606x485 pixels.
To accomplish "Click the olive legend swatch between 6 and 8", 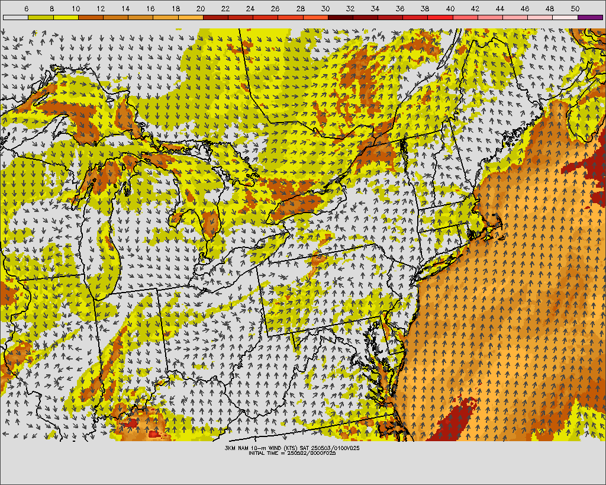I will tap(41, 17).
